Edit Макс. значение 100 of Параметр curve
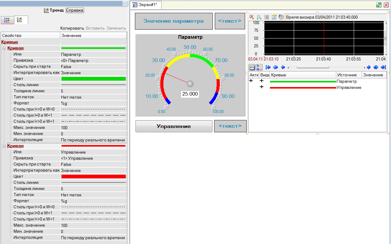The width and height of the screenshot is (392, 244). click(x=94, y=128)
